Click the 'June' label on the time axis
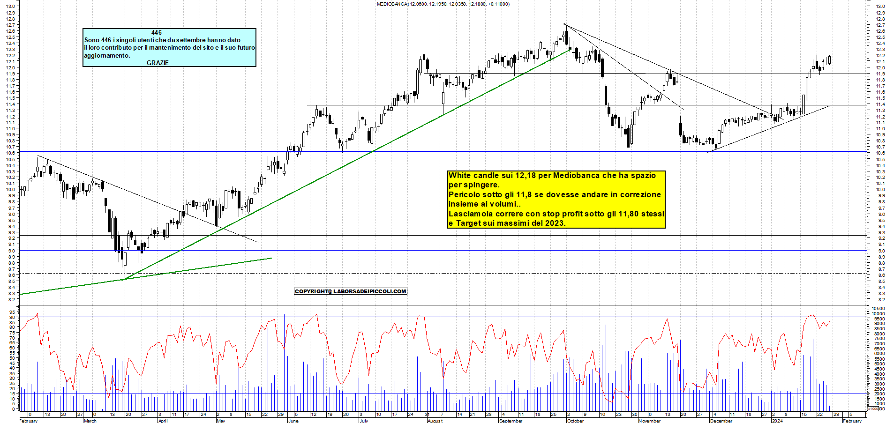The width and height of the screenshot is (886, 423). tap(293, 421)
